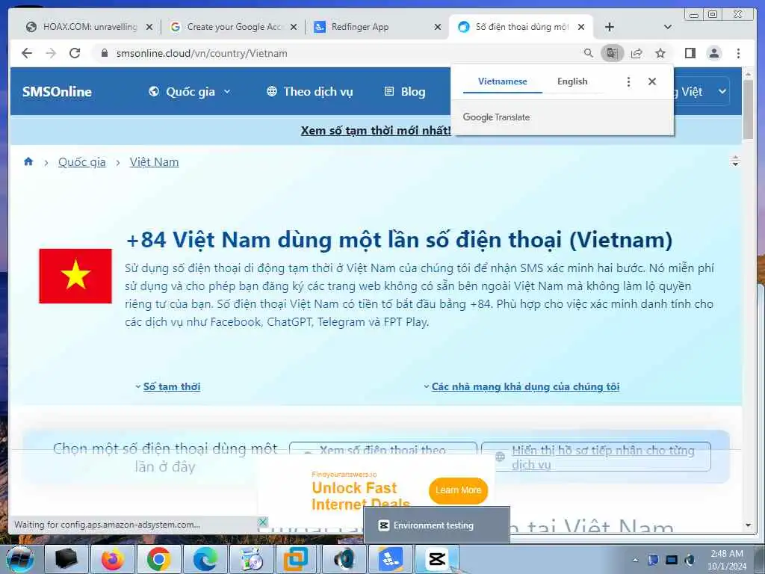The height and width of the screenshot is (574, 765).
Task: Go to home via breadcrumb house icon
Action: pos(28,161)
